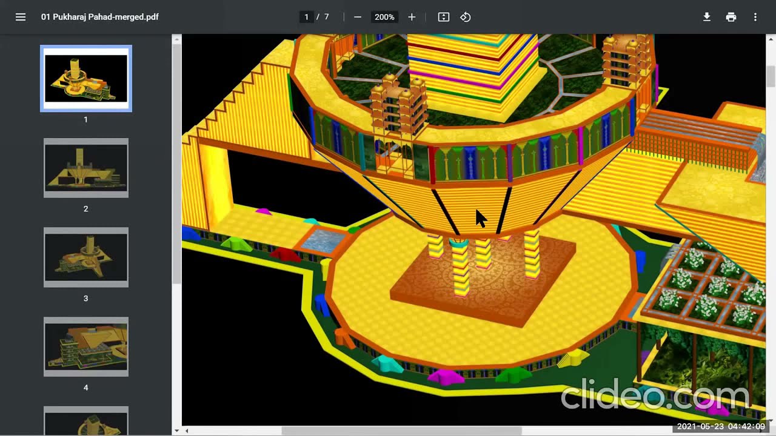Click the 200% zoom level field
The image size is (776, 436).
click(384, 17)
